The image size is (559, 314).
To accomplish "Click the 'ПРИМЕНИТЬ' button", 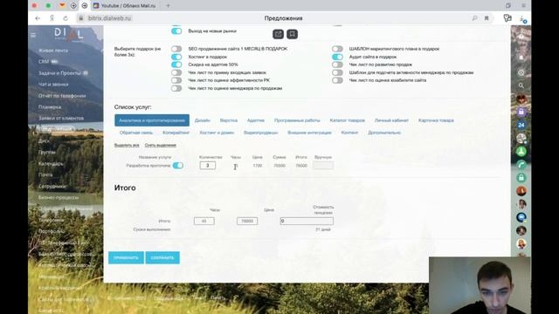I will click(x=126, y=258).
